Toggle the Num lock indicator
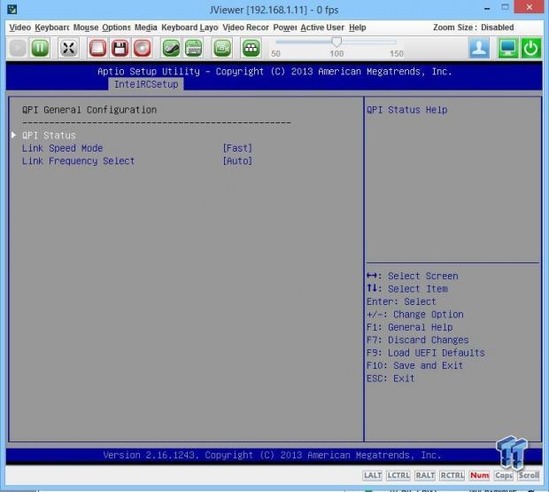 pyautogui.click(x=479, y=475)
